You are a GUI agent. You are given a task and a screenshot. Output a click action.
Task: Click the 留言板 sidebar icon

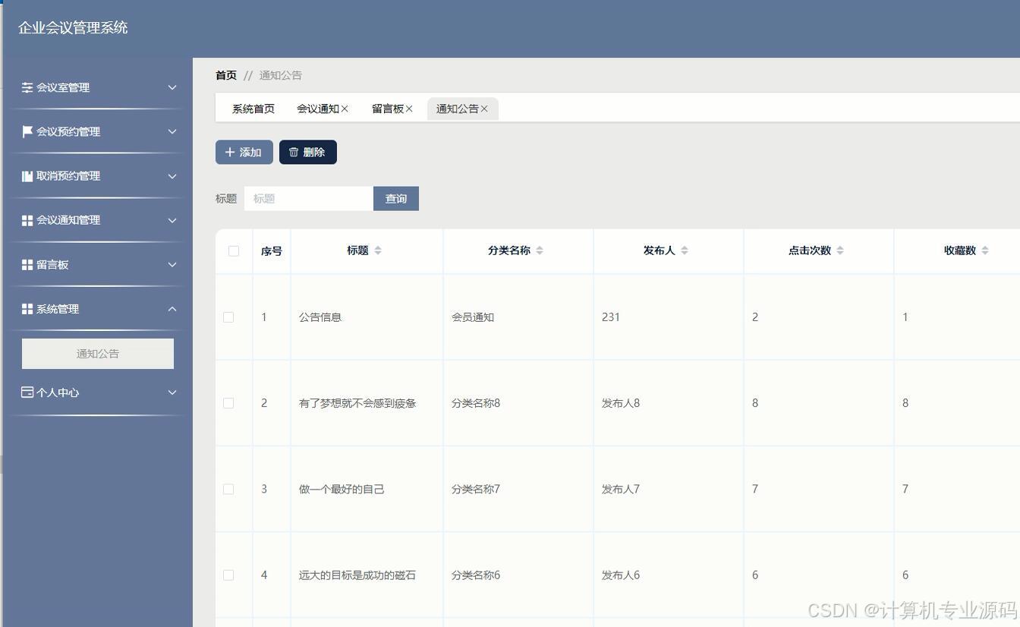[x=27, y=264]
